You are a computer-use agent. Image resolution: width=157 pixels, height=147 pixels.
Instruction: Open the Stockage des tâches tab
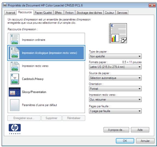click(x=89, y=13)
